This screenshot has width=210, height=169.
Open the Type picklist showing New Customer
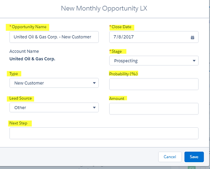pos(54,83)
